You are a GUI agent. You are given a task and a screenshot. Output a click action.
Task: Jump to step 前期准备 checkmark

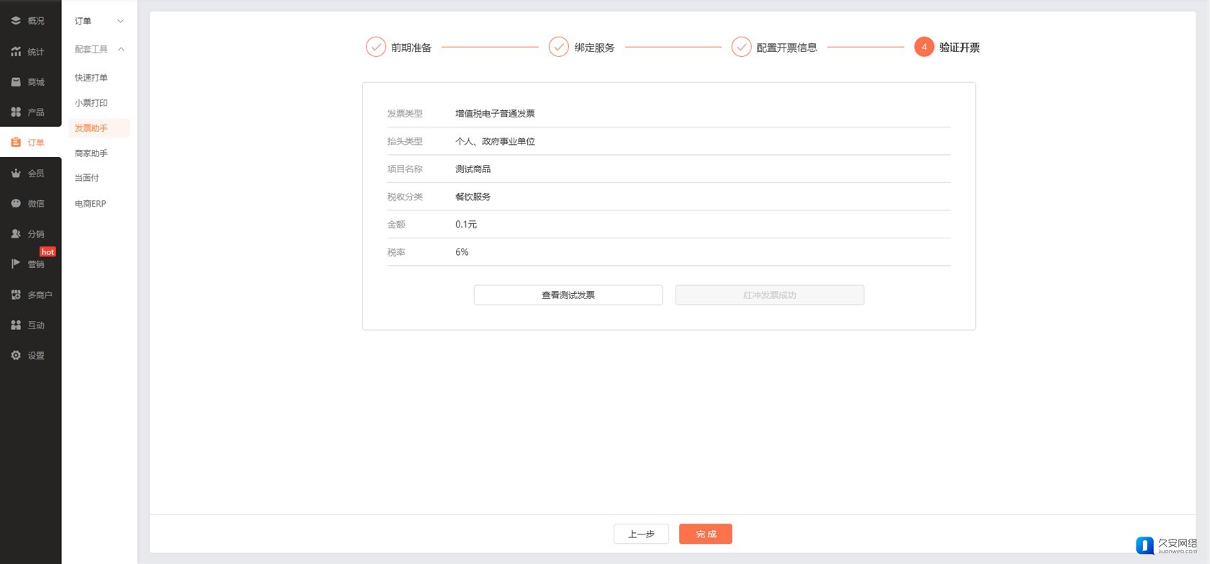376,48
